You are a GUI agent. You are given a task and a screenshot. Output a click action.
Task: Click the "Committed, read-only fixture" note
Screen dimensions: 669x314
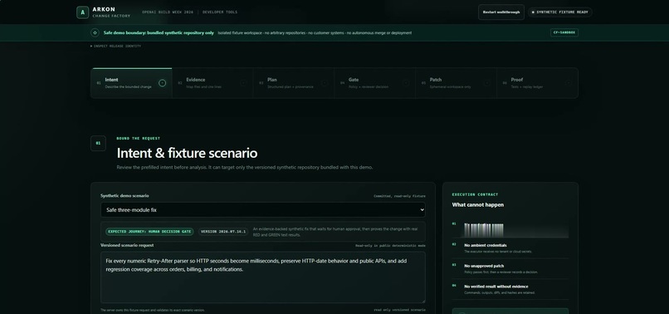(399, 196)
